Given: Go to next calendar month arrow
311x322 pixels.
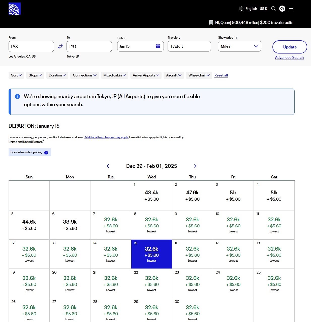Looking at the screenshot, I should pyautogui.click(x=195, y=166).
